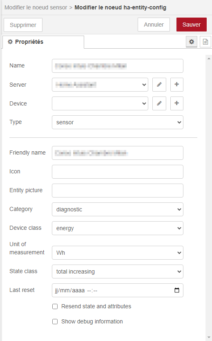Open State class dropdown
This screenshot has height=341, width=212.
point(118,271)
